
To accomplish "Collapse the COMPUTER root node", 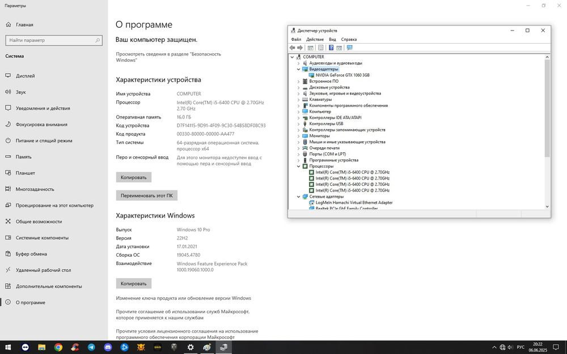I will click(x=292, y=57).
